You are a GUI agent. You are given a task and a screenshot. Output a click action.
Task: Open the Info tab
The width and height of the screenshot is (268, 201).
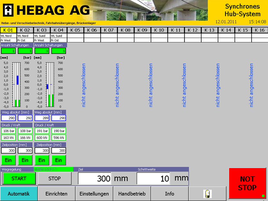170,194
